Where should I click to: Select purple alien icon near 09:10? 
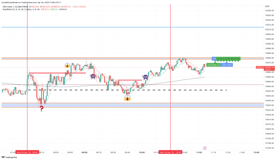click(93, 76)
